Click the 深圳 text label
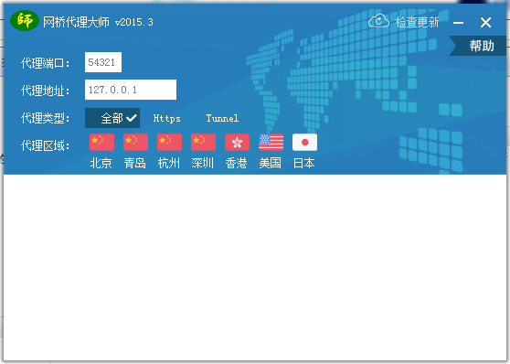Screen dimensions: 510x364 tap(203, 163)
